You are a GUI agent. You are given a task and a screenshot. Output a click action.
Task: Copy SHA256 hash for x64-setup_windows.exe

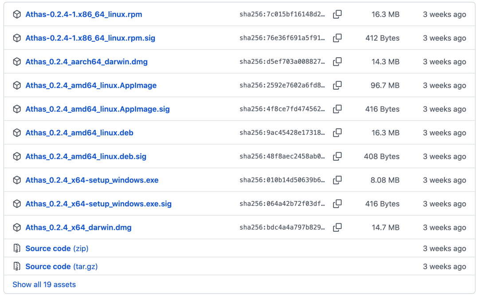337,180
